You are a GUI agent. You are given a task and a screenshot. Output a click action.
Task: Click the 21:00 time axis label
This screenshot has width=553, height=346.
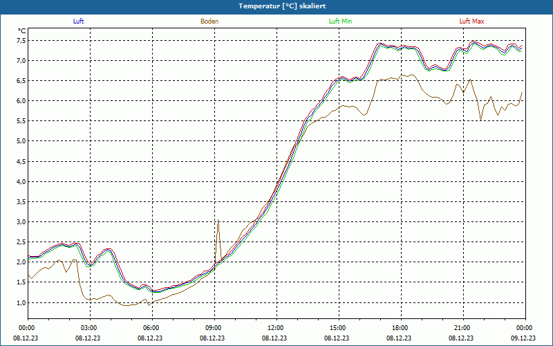coord(463,328)
